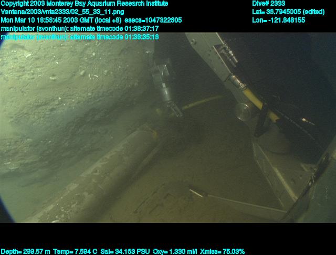The image size is (336, 255).
Task: Click the timestamp Mon Mar 10 18:56:45 2003 GMT
Action: pyautogui.click(x=47, y=20)
